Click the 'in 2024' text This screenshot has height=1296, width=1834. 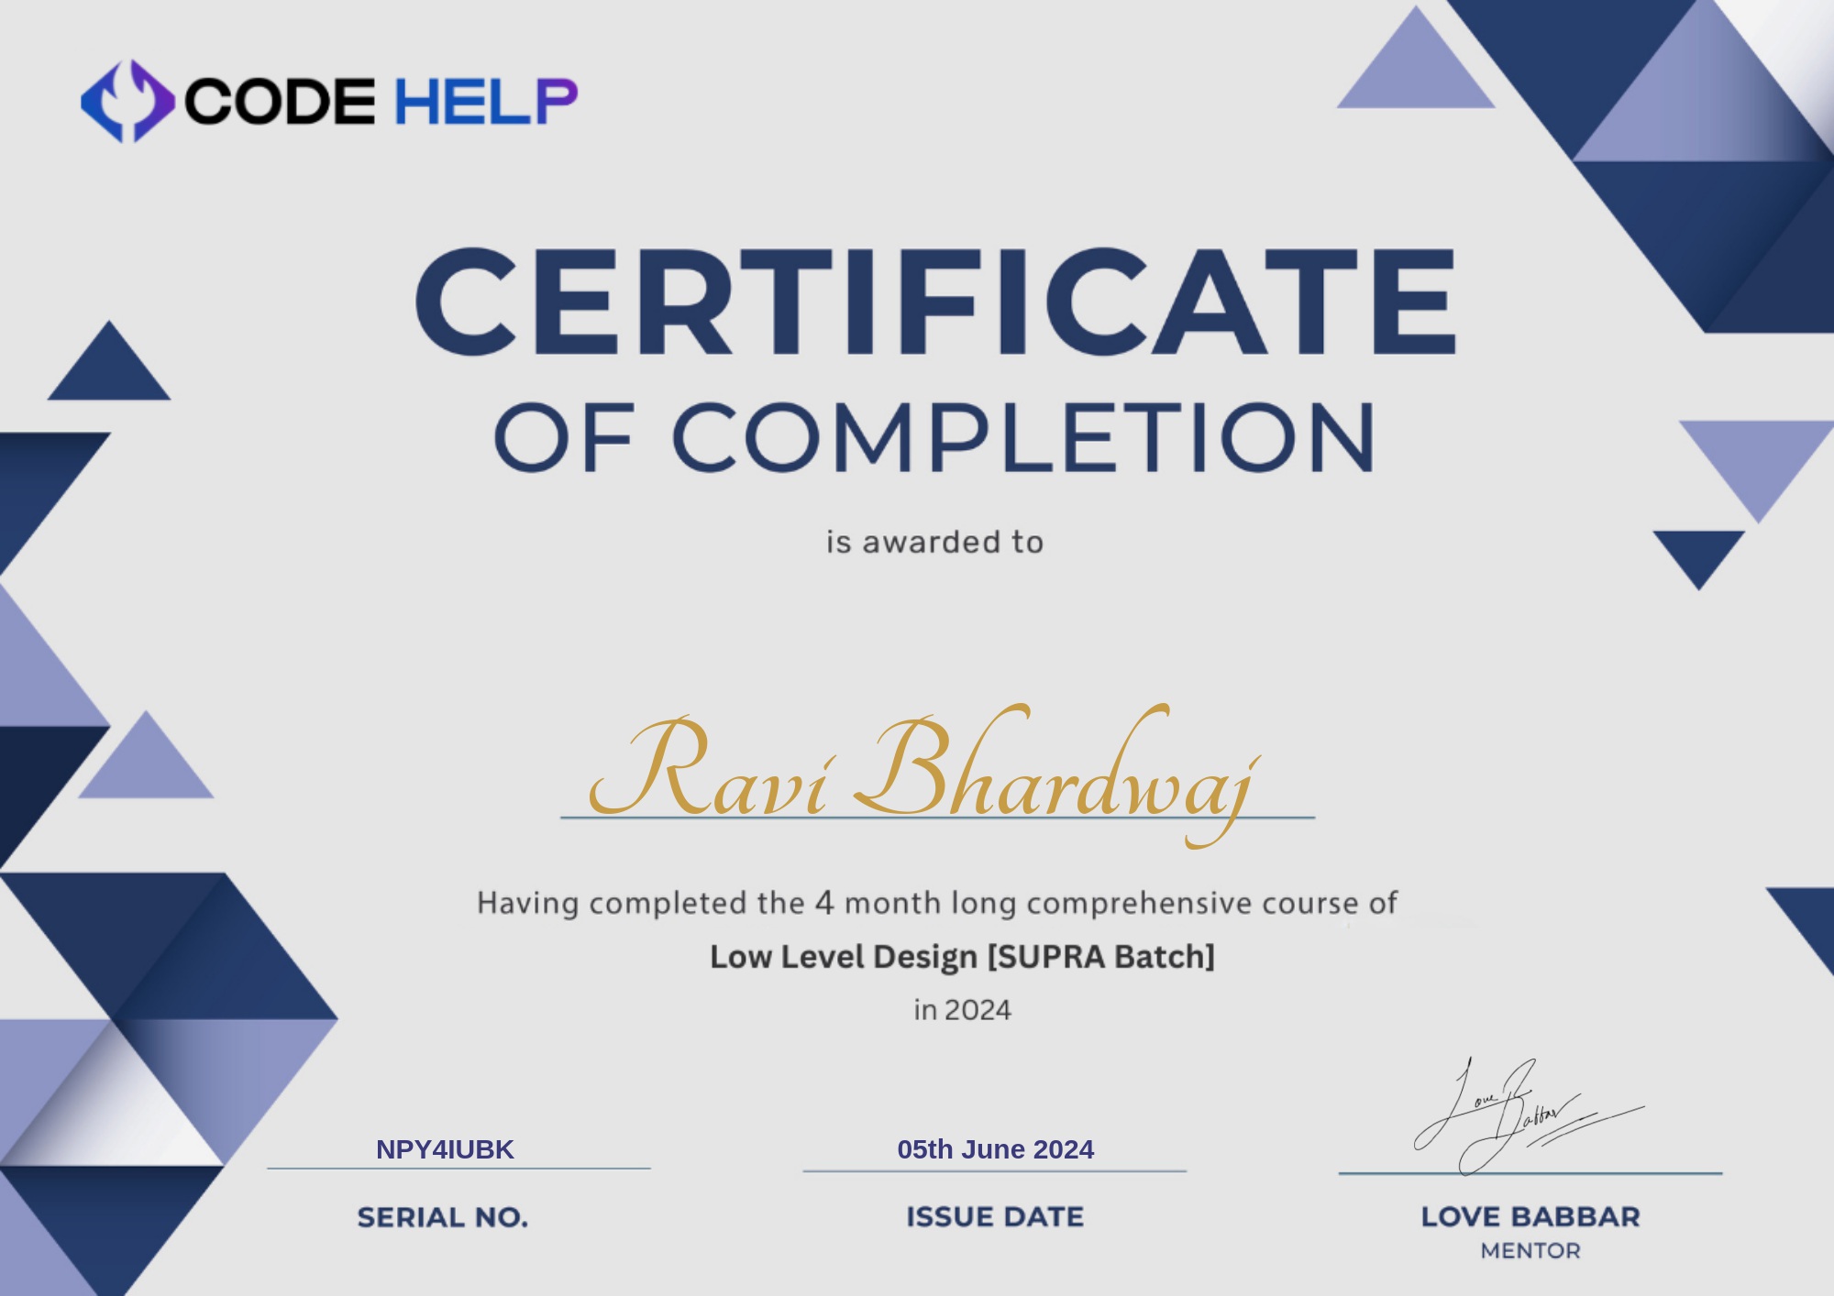click(962, 1009)
